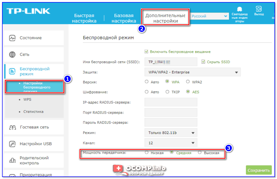Click the green Сохранить button
This screenshot has height=179, width=277.
259,170
